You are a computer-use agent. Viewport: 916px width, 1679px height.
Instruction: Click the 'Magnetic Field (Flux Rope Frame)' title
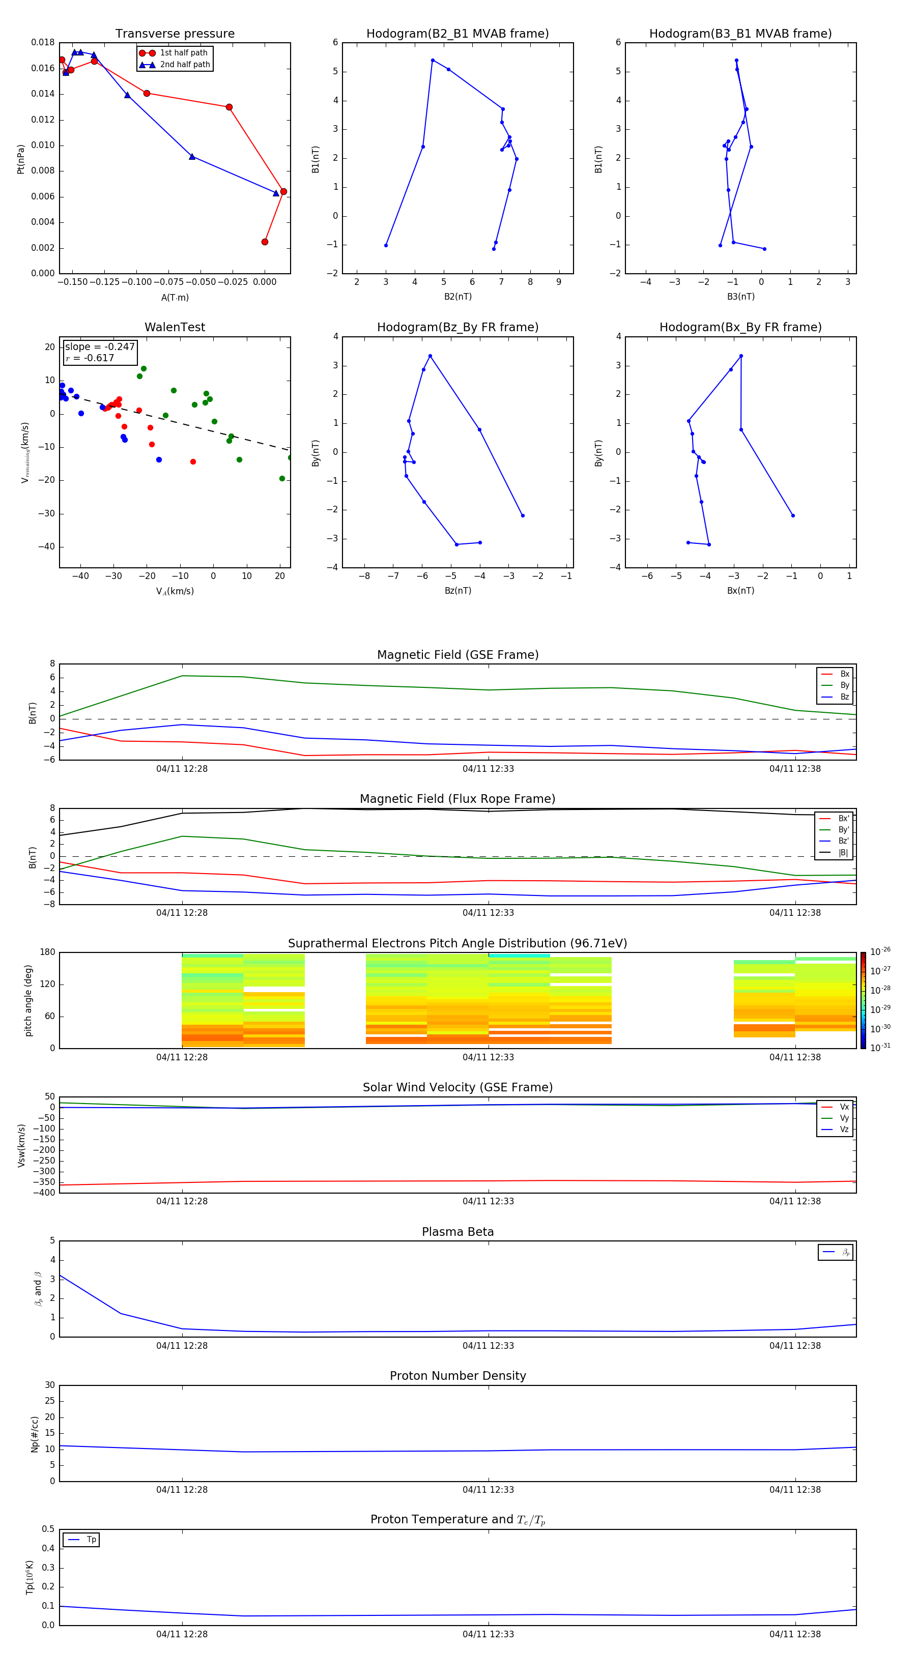(457, 799)
